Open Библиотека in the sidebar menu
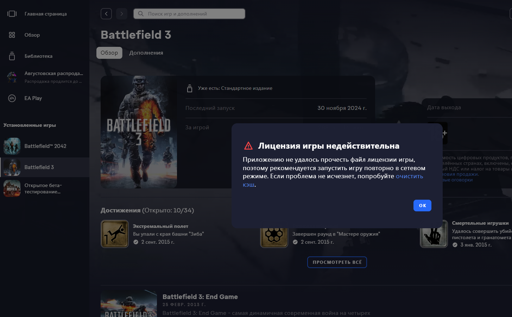512x317 pixels. tap(38, 56)
